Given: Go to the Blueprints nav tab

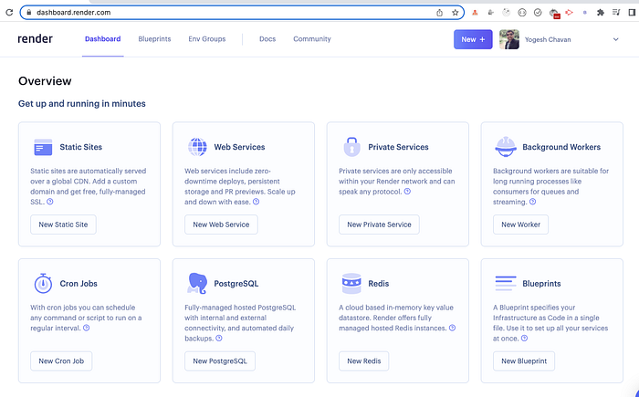Looking at the screenshot, I should click(154, 39).
